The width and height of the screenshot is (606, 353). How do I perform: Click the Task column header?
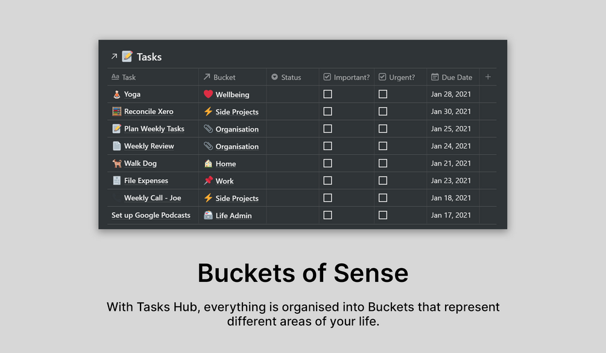pos(128,77)
